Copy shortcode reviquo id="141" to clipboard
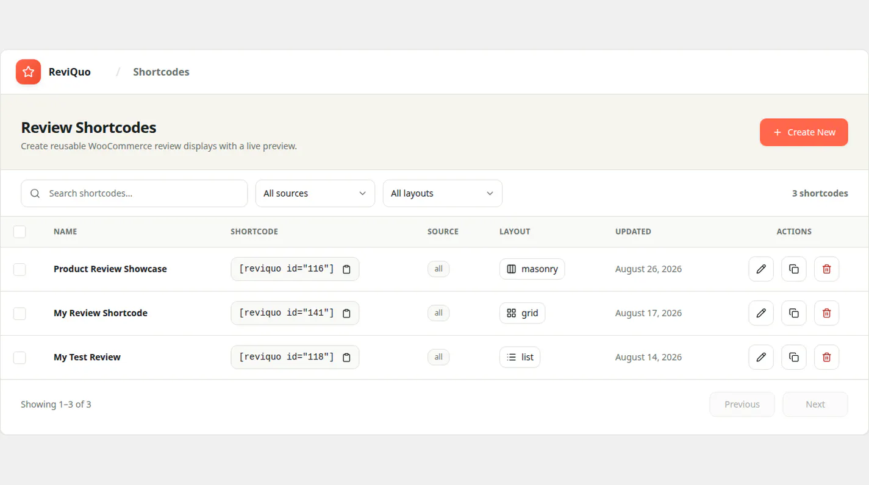 (x=346, y=313)
